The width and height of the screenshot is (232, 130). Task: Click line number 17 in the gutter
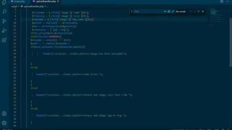14,47
